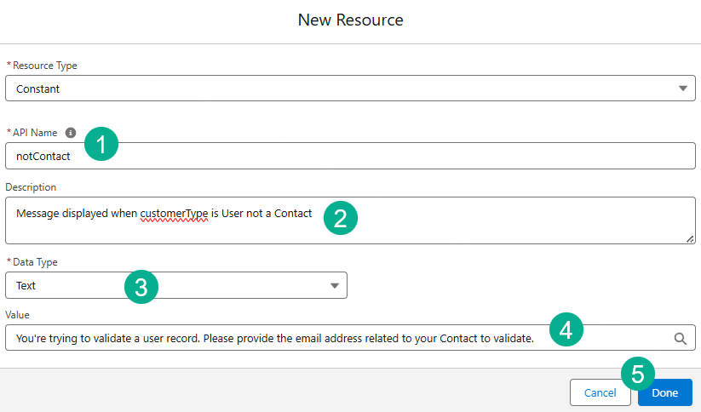Viewport: 701px width, 412px height.
Task: Click the misspelled word customerType in Description
Action: 175,213
